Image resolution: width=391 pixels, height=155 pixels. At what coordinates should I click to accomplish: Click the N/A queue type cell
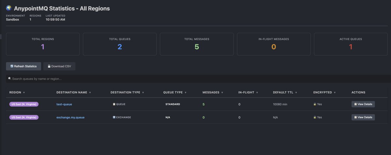[168, 117]
